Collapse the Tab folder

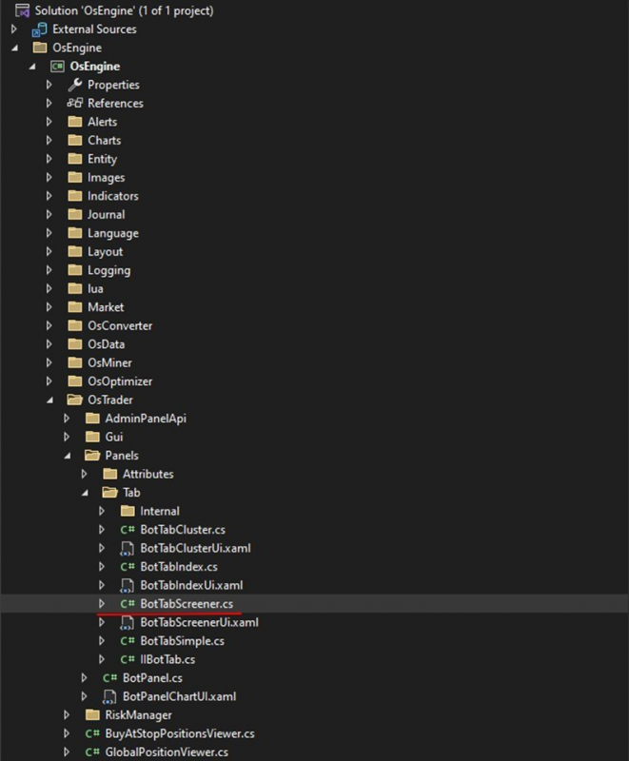point(85,493)
